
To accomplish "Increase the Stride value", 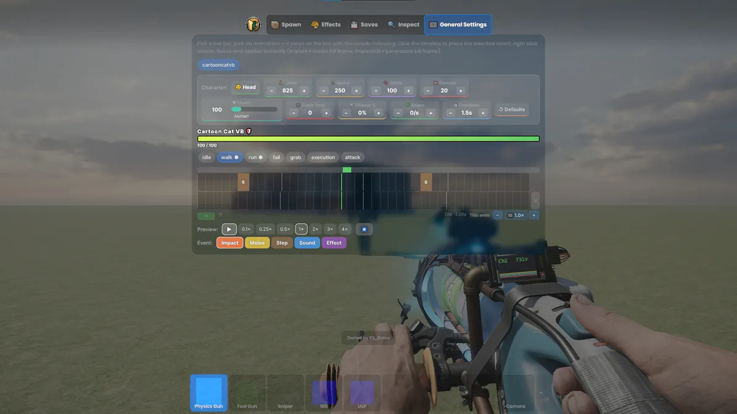I will 408,91.
